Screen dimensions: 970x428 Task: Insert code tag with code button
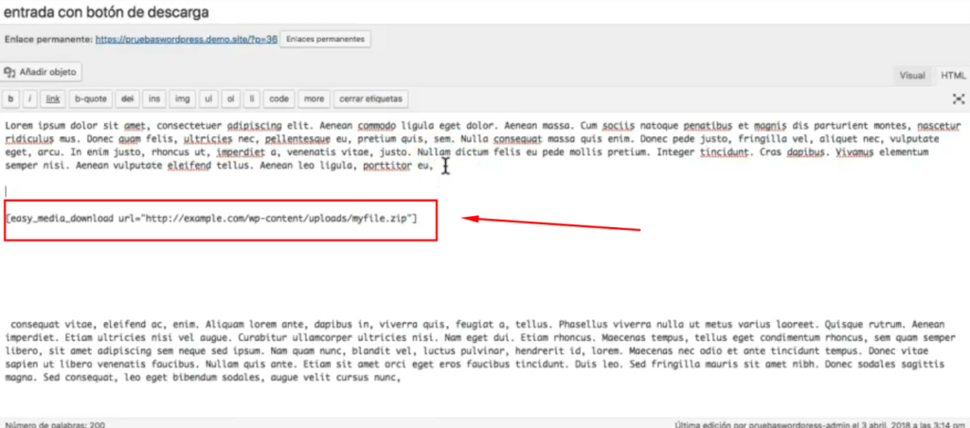(x=279, y=98)
